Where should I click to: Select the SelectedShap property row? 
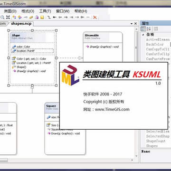point(158,136)
